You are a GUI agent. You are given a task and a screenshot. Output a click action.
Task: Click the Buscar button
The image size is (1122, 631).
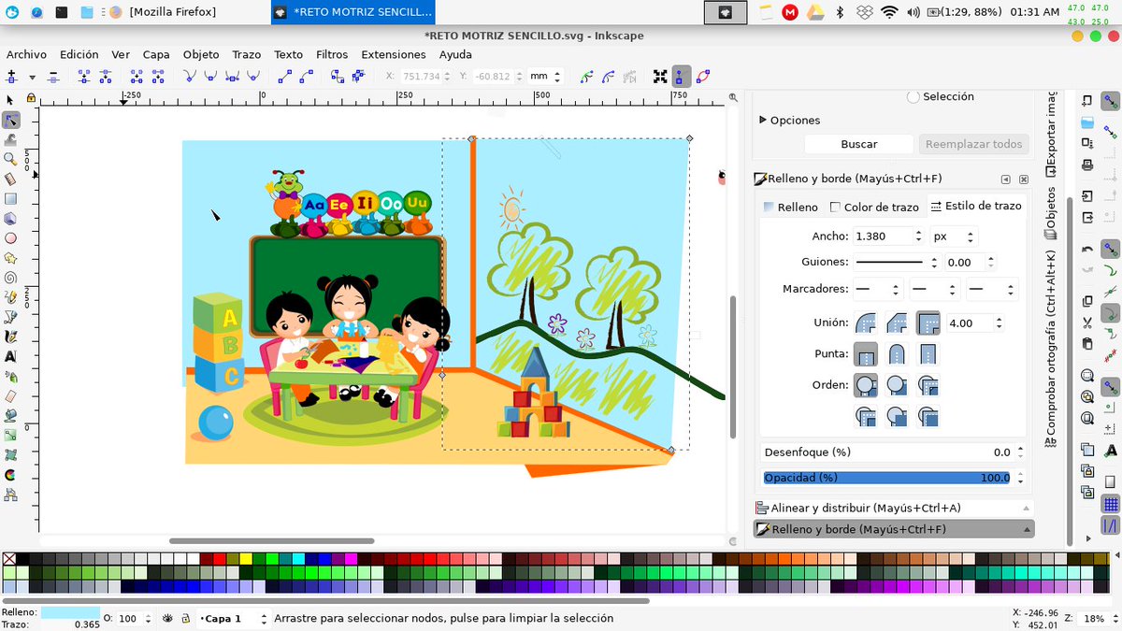click(x=859, y=144)
